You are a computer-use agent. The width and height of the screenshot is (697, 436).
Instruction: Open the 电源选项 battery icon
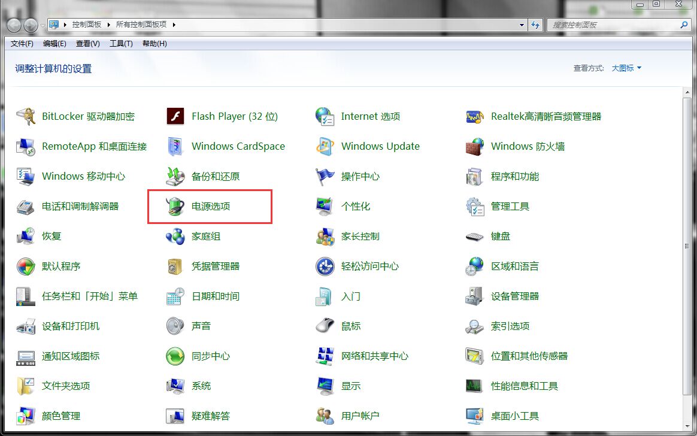175,207
